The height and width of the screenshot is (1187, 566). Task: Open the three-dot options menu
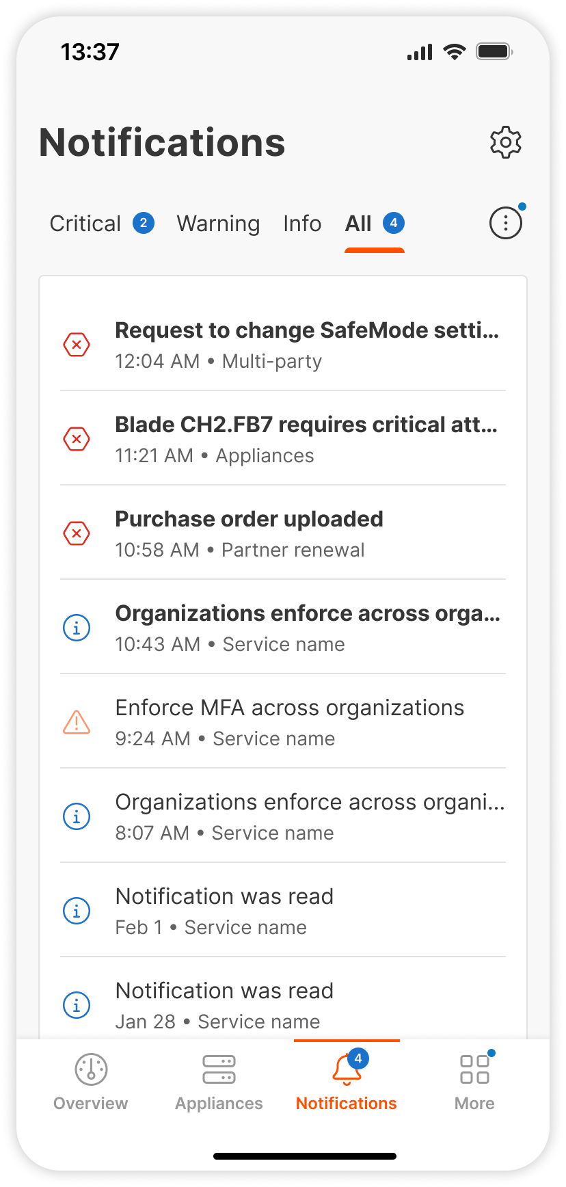pos(506,223)
